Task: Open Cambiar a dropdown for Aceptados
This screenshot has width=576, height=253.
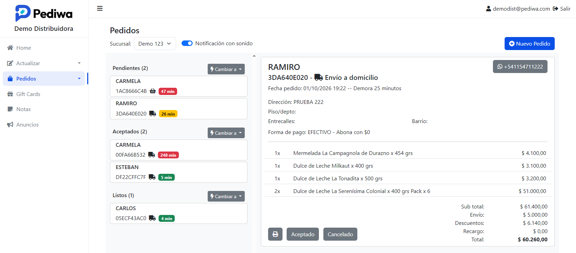Action: (226, 133)
